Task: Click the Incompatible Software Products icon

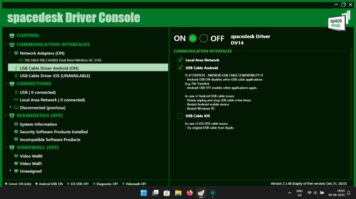Action: coord(16,139)
